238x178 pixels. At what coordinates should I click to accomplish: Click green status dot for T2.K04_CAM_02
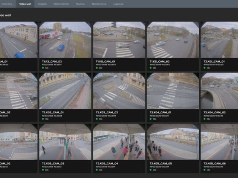(205, 119)
